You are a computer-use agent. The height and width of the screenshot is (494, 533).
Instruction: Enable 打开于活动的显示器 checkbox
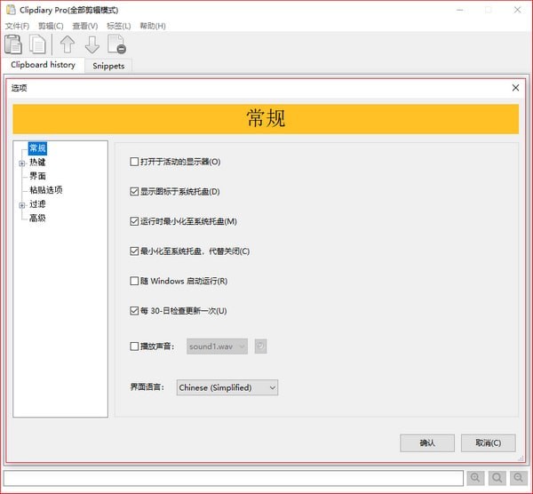pyautogui.click(x=134, y=162)
